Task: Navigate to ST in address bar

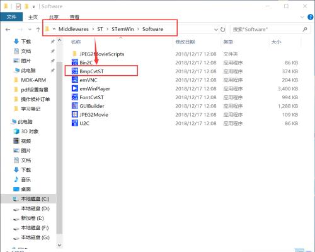Action: click(100, 29)
